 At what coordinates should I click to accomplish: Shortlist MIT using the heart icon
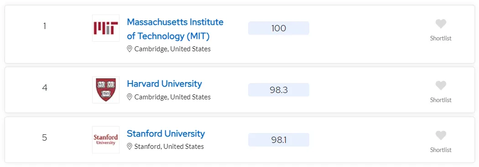[x=441, y=24]
